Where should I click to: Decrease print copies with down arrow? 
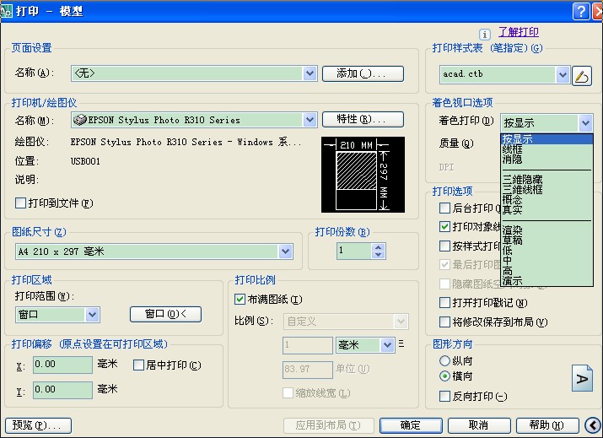pos(379,254)
